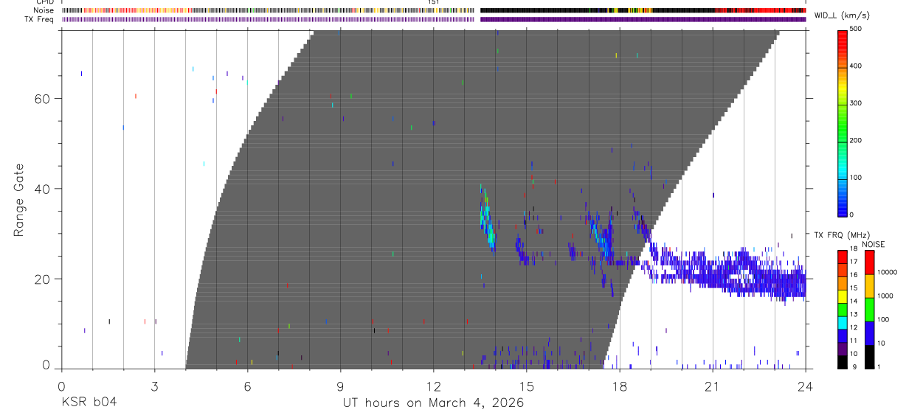
Task: Click the purple 10 MHz swatch in TX FRQ legend
Action: pyautogui.click(x=843, y=349)
